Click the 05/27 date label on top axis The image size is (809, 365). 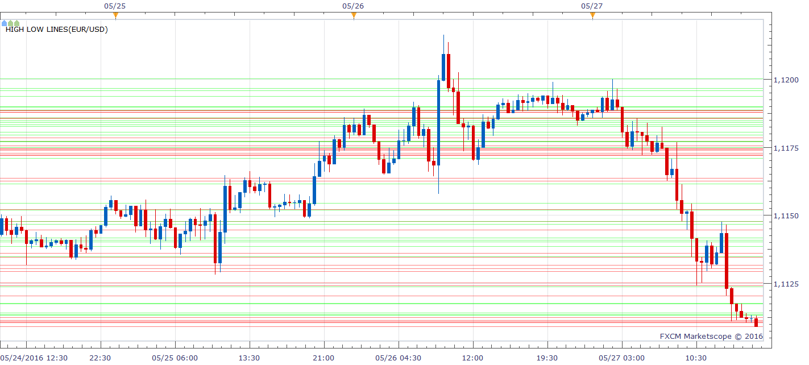coord(592,6)
